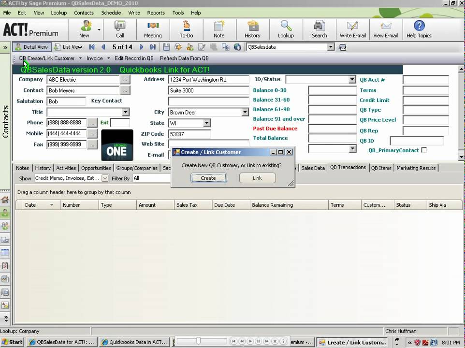Toggle the QB_PrimaryContact checkbox
This screenshot has width=465, height=348.
coord(424,150)
